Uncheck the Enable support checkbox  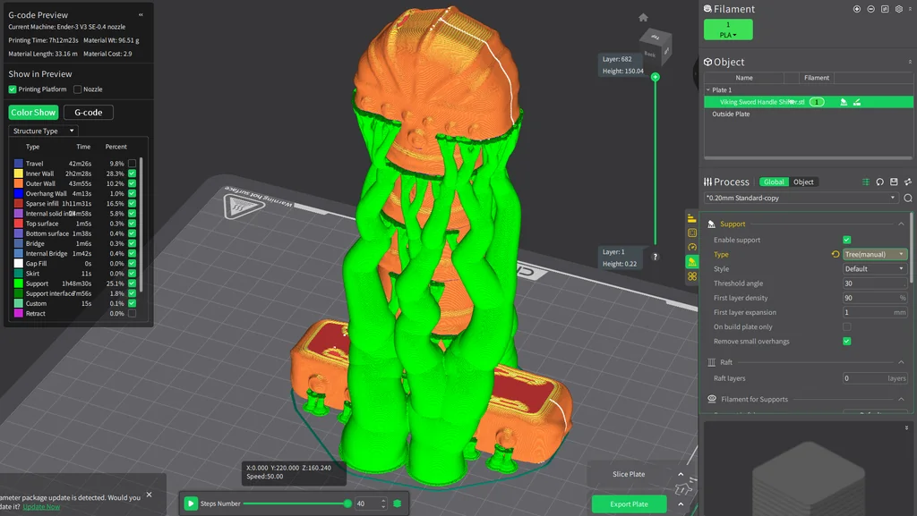[x=847, y=240]
